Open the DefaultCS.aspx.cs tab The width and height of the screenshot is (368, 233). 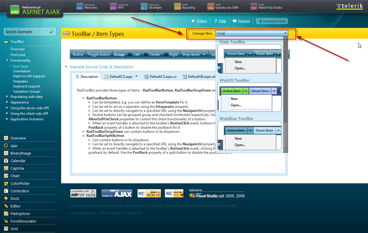[x=160, y=77]
